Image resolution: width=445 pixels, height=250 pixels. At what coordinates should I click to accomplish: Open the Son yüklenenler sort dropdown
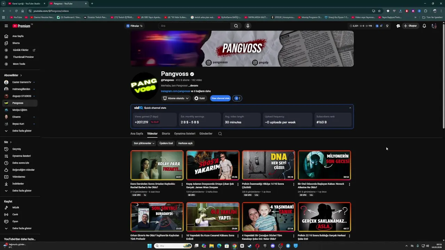[144, 143]
